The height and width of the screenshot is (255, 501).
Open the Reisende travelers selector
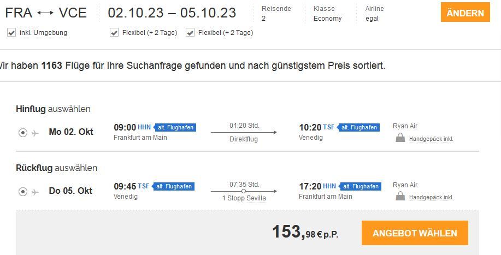pos(276,14)
